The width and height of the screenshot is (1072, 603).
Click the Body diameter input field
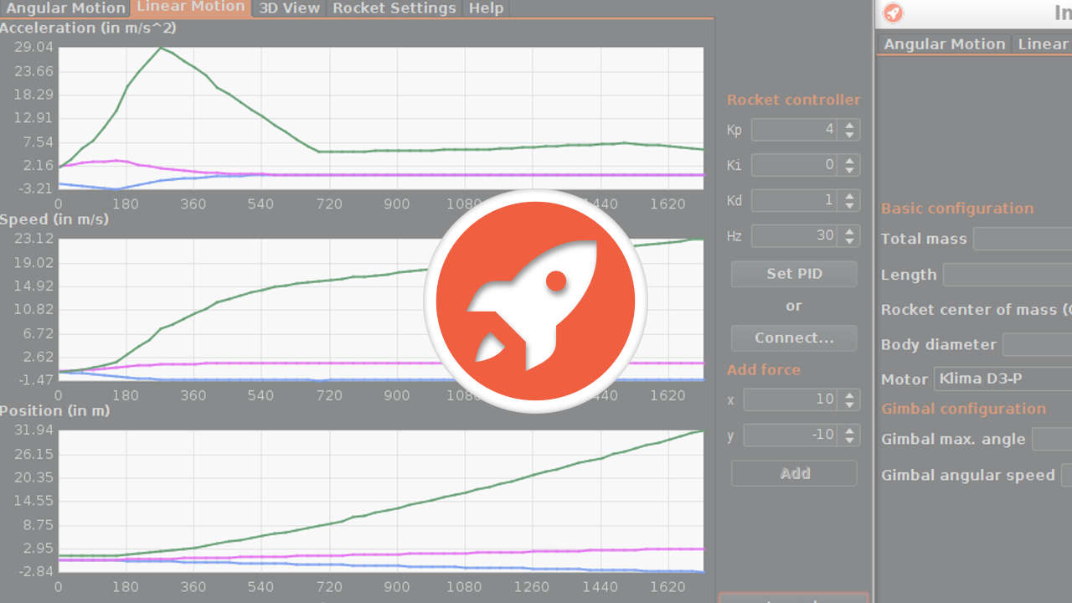[x=1037, y=344]
